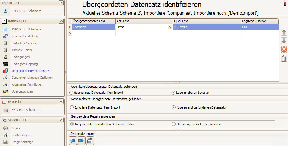Click the Einfaches Mapping icon
Image resolution: width=288 pixels, height=146 pixels.
tap(5, 43)
